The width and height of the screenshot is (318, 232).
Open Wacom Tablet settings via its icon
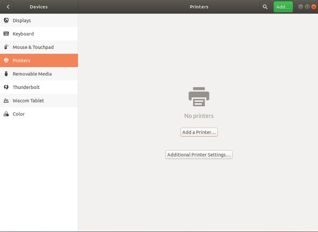pos(6,101)
